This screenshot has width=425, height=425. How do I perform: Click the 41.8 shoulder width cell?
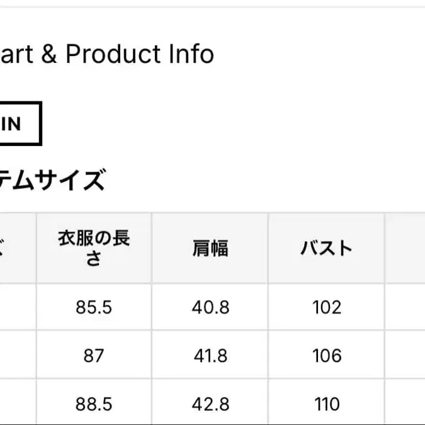coord(210,356)
